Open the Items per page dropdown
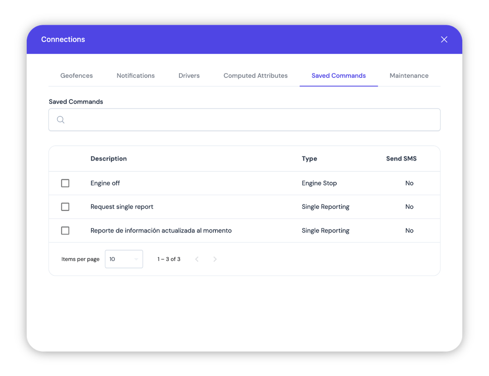 point(124,259)
